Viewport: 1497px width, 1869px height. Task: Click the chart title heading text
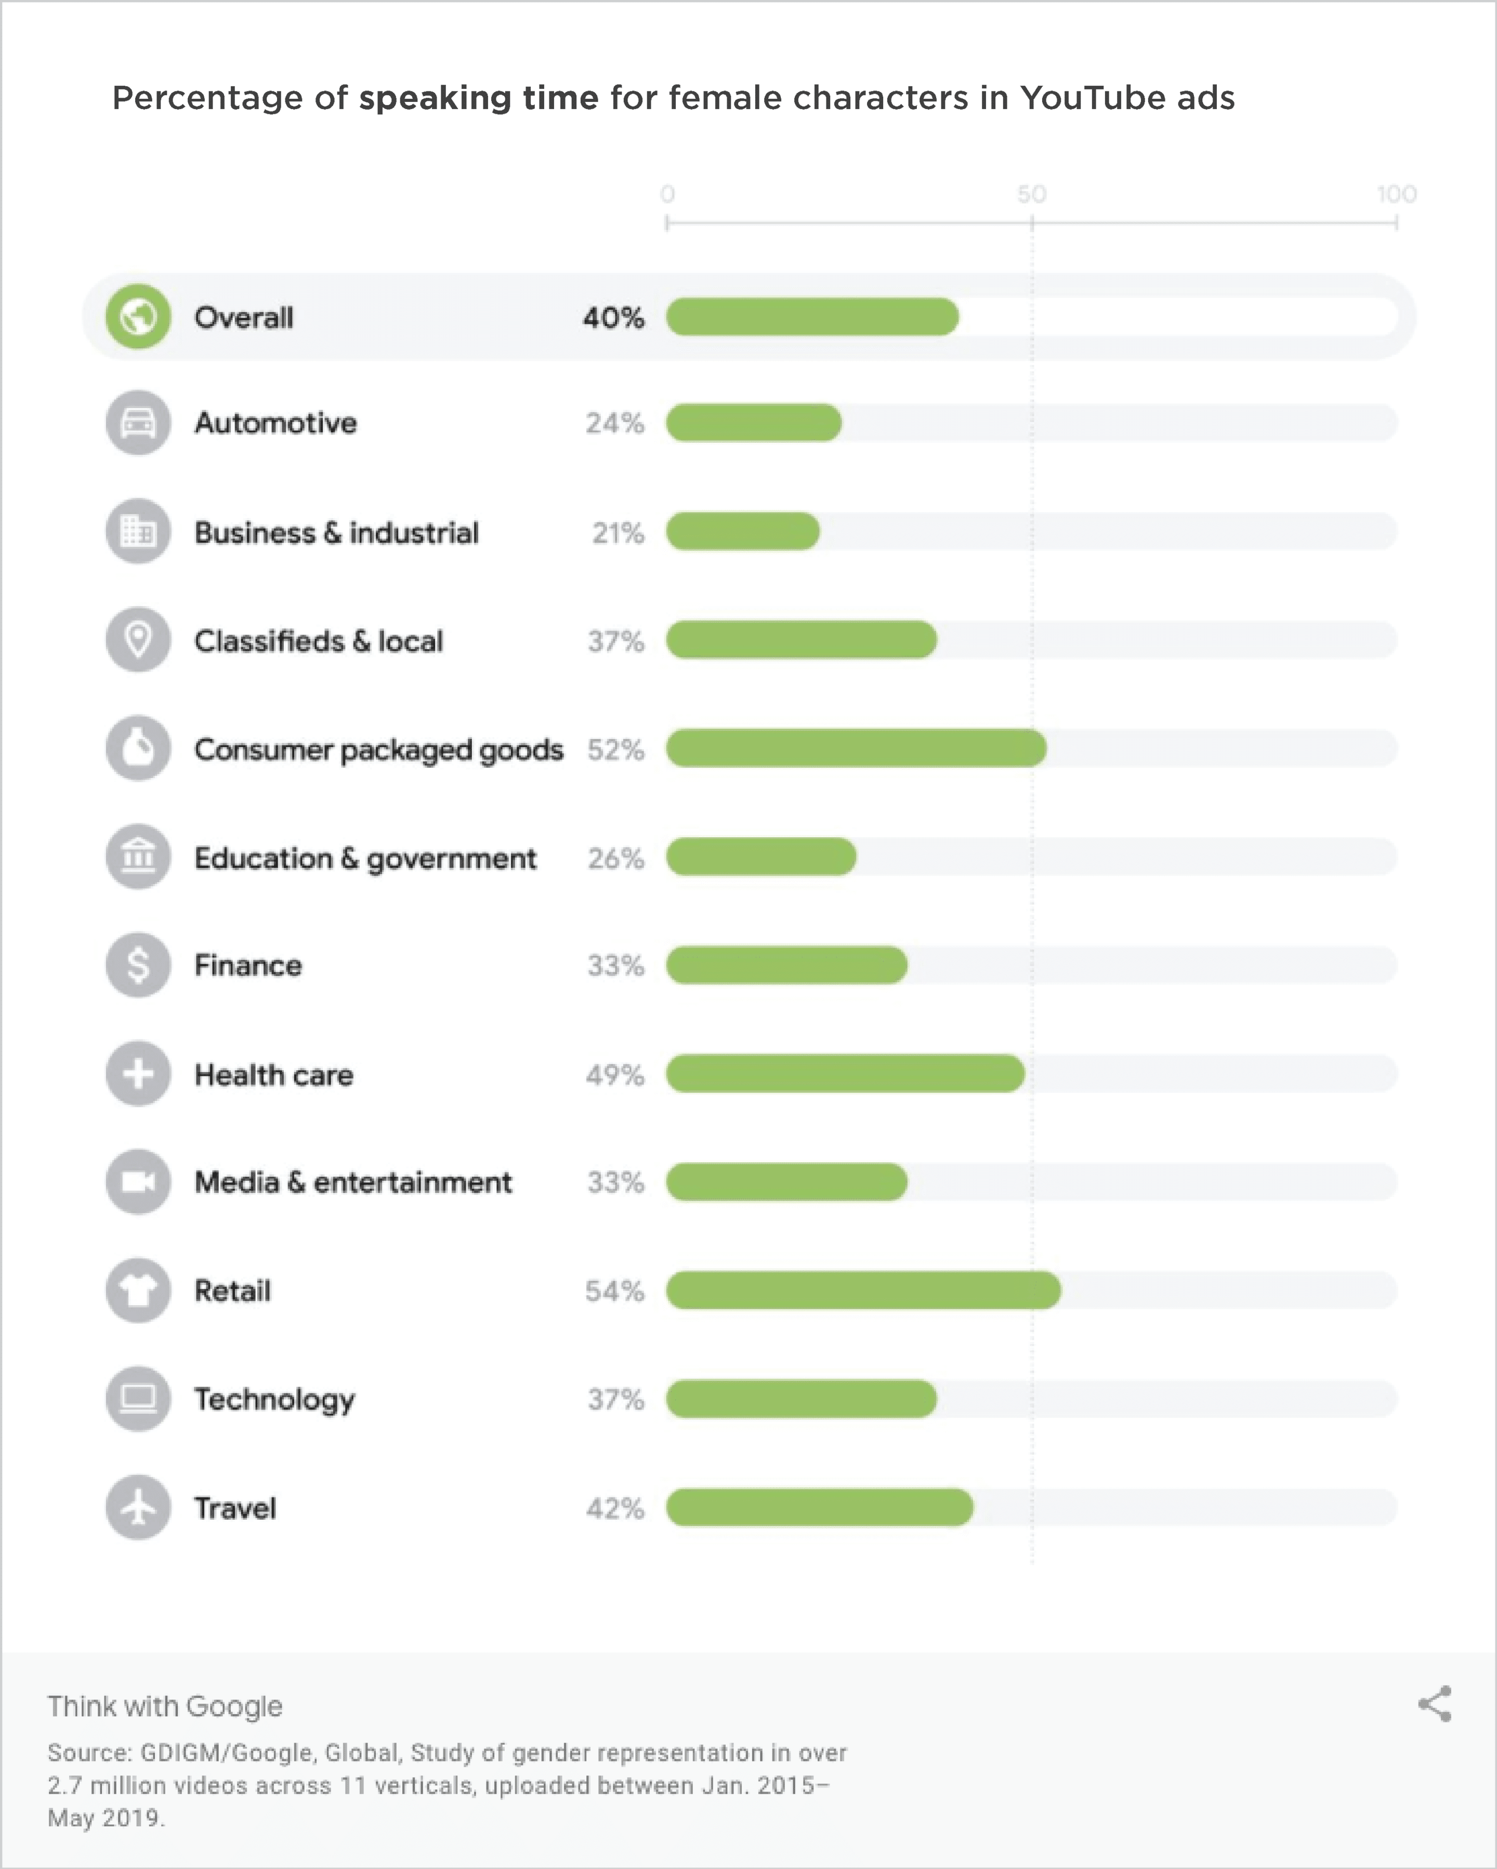coord(674,98)
